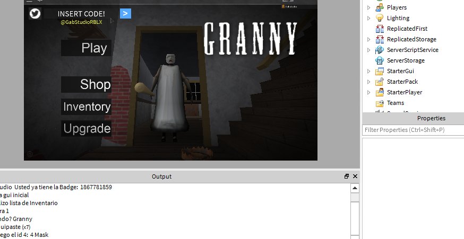
Task: Select ServerScriptService in Explorer
Action: click(x=413, y=50)
